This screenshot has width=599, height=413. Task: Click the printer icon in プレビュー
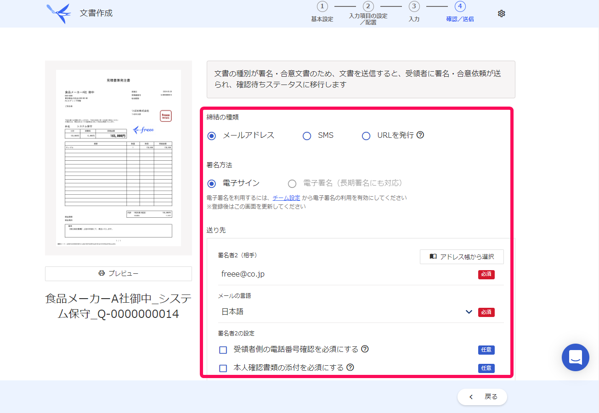(102, 273)
